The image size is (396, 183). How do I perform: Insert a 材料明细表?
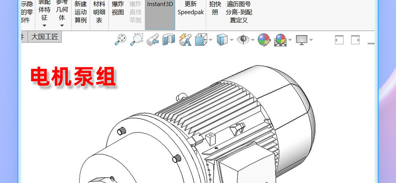pos(99,12)
